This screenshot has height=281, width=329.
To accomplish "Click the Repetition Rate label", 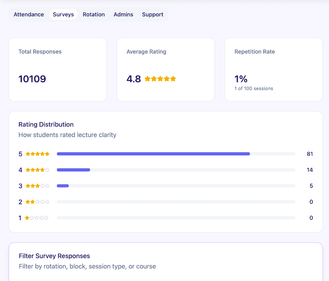I will pyautogui.click(x=254, y=52).
